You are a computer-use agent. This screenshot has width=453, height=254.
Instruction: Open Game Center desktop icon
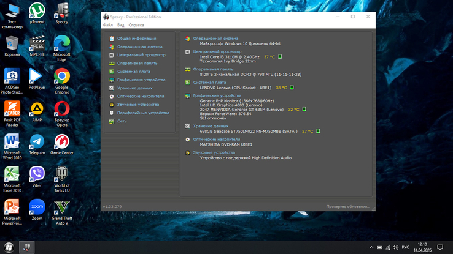(62, 144)
